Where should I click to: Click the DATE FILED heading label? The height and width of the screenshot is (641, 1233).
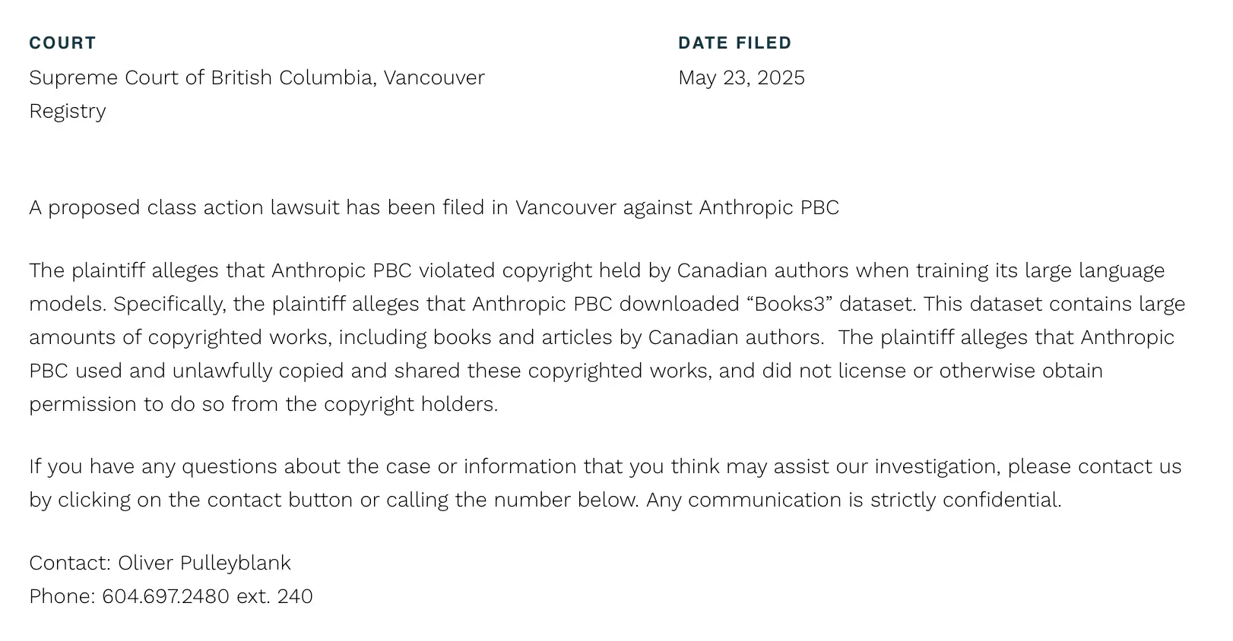point(734,43)
